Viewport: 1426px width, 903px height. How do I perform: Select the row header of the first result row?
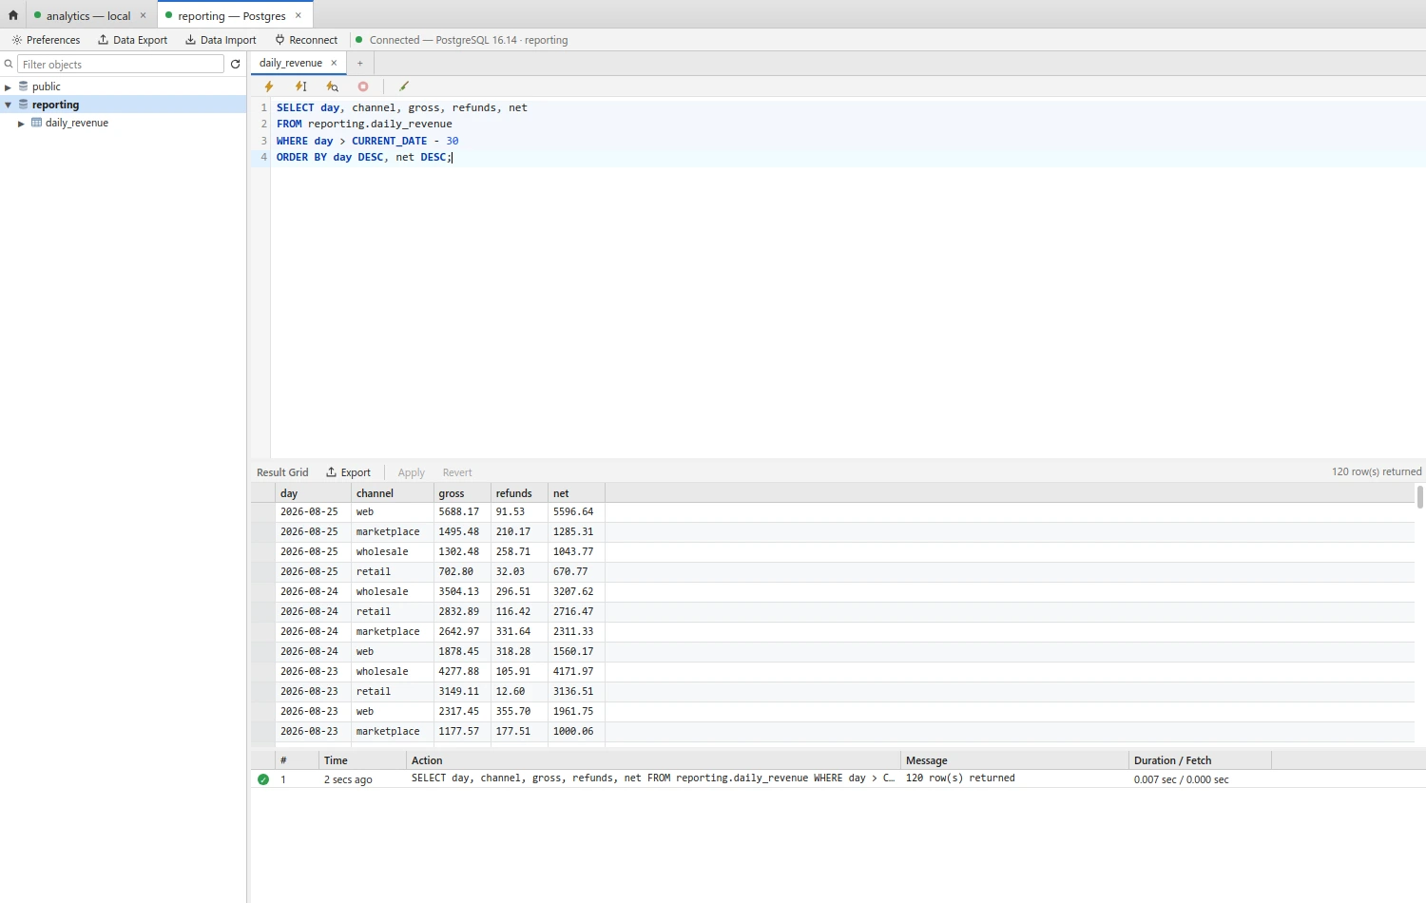pos(263,512)
